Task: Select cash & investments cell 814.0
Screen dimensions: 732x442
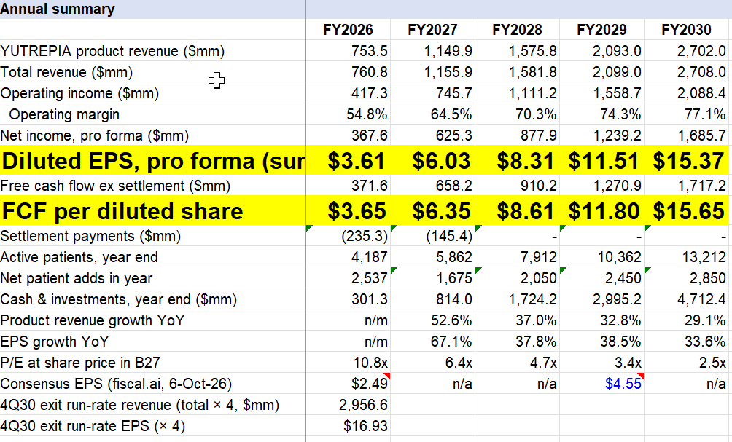Action: tap(433, 299)
